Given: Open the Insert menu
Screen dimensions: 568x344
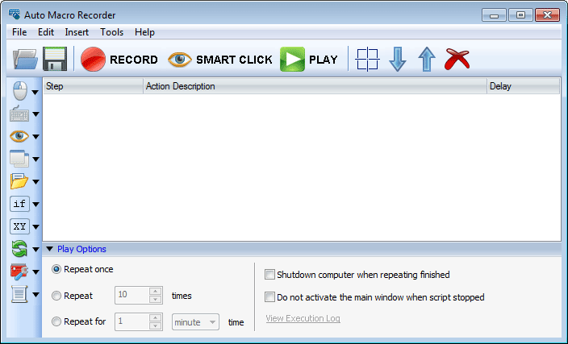Looking at the screenshot, I should point(77,32).
